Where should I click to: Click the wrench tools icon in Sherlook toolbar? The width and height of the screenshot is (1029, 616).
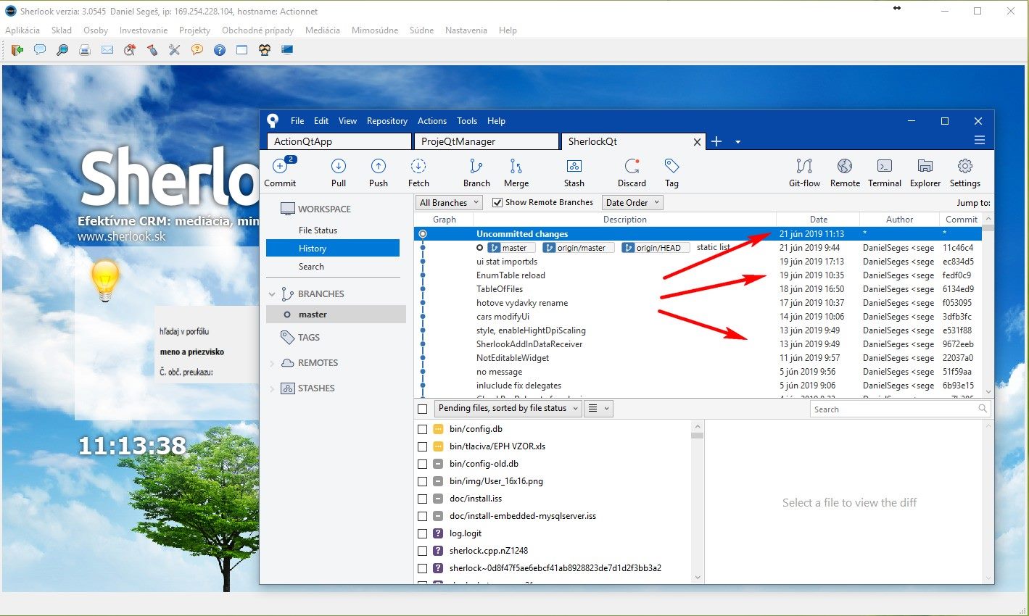tap(175, 50)
